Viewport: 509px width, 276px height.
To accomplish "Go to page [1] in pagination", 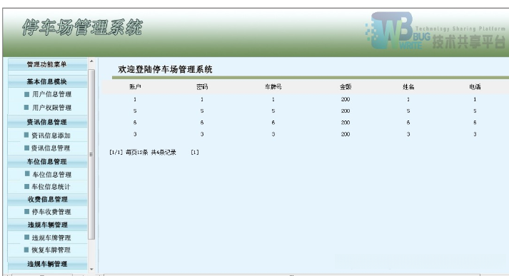I will [x=195, y=152].
